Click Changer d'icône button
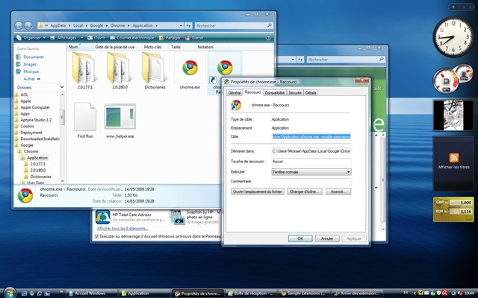 point(305,191)
